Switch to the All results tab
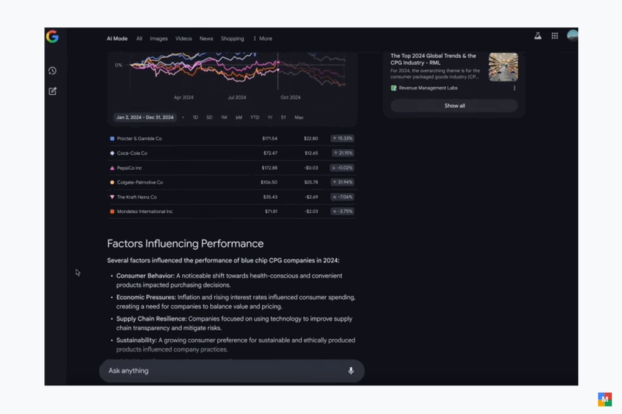 tap(139, 38)
